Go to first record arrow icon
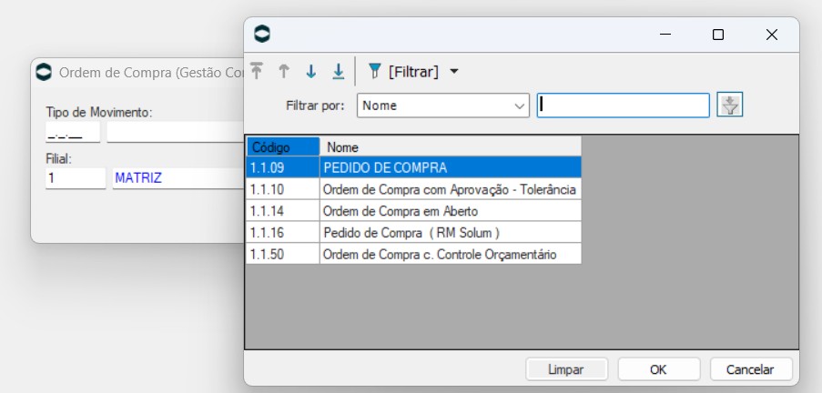Viewport: 822px width, 393px height. (257, 71)
